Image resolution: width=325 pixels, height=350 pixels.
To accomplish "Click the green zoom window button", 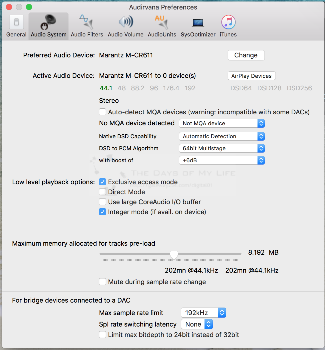I will pyautogui.click(x=29, y=7).
